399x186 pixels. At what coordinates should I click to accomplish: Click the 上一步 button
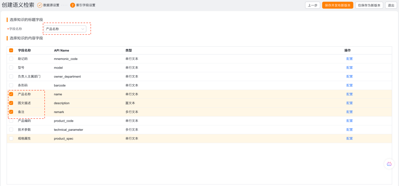[x=312, y=5]
